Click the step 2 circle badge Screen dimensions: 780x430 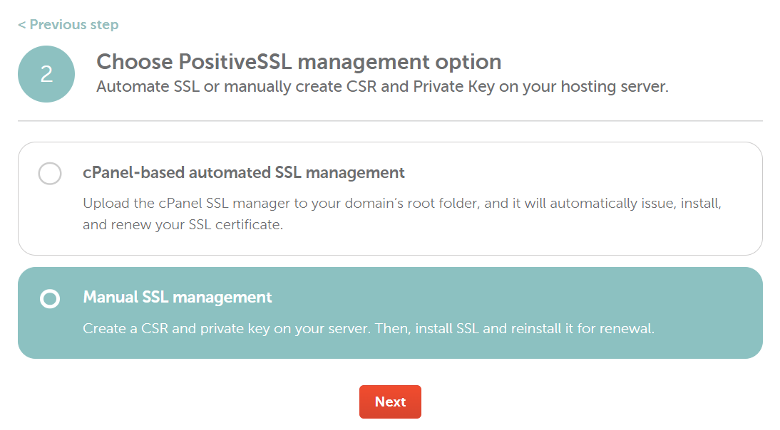(x=46, y=74)
